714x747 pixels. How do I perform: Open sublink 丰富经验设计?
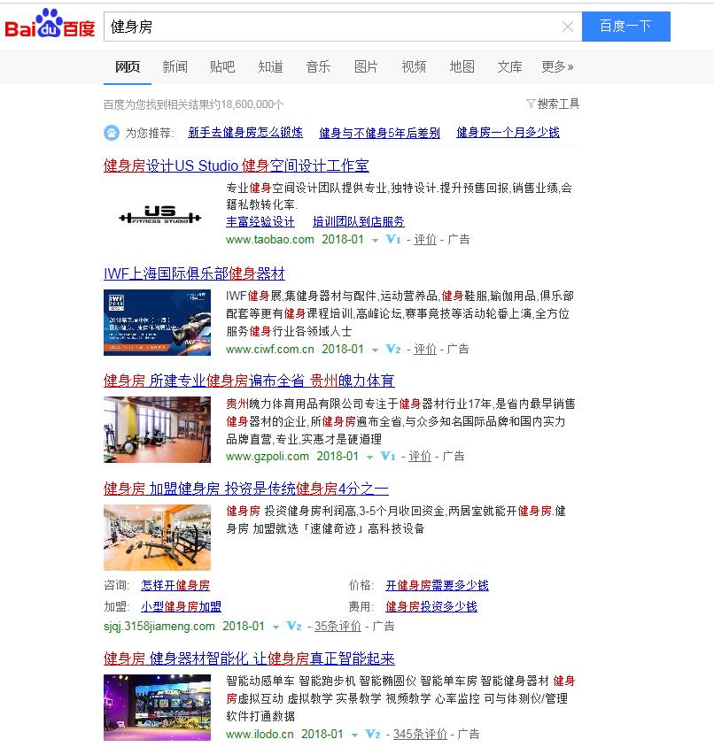tap(260, 221)
